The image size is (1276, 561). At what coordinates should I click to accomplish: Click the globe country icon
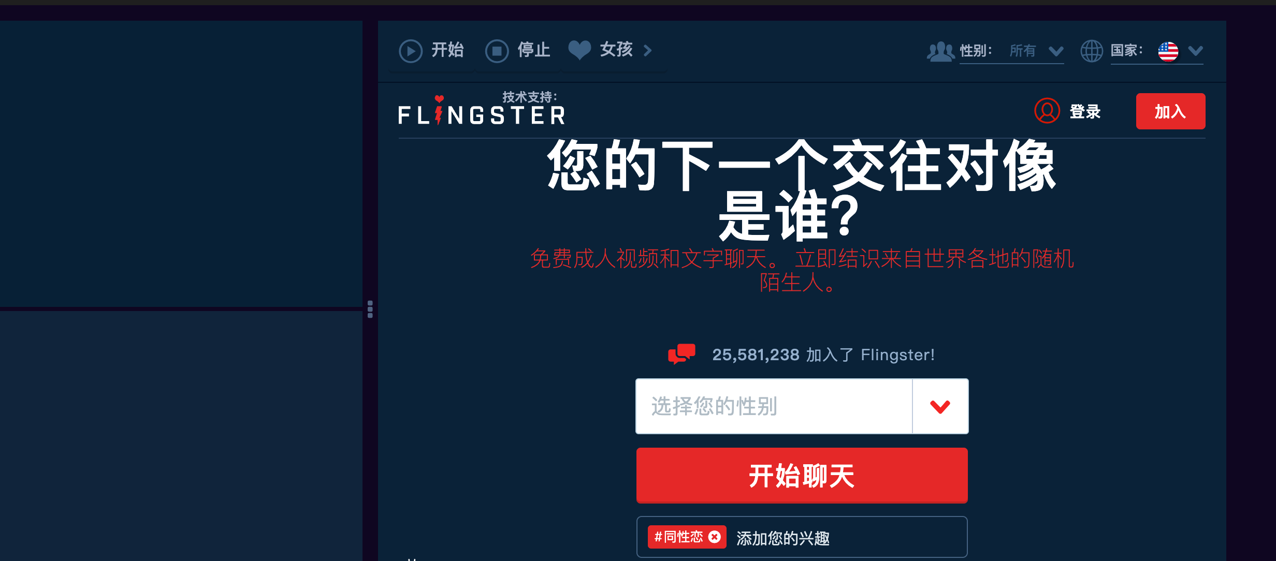[x=1092, y=51]
